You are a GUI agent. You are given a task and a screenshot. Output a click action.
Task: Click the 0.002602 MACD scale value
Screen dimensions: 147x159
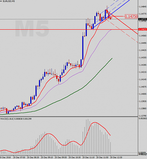point(143,119)
